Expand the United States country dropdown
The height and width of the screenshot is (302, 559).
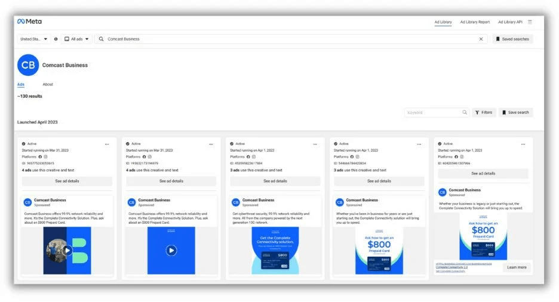[34, 39]
